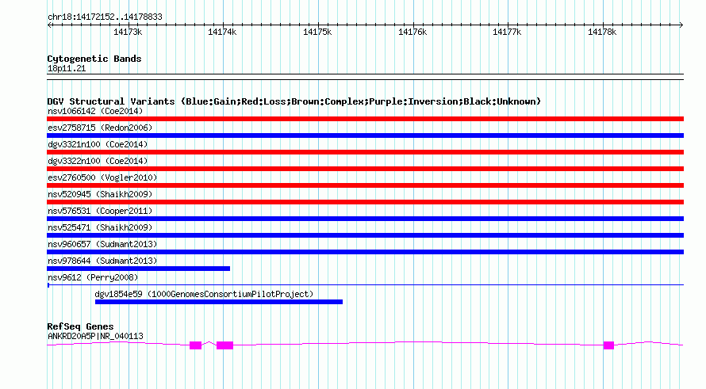Open the dgv1854e59 1000GenomesConsortiumPilotProject bar
Screen dimensions: 706x389
(x=219, y=302)
